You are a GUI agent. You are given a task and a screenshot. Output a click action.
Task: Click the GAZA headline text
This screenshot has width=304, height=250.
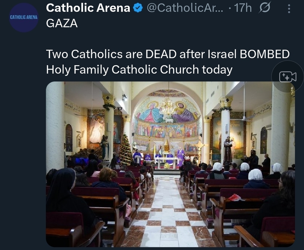coord(62,23)
